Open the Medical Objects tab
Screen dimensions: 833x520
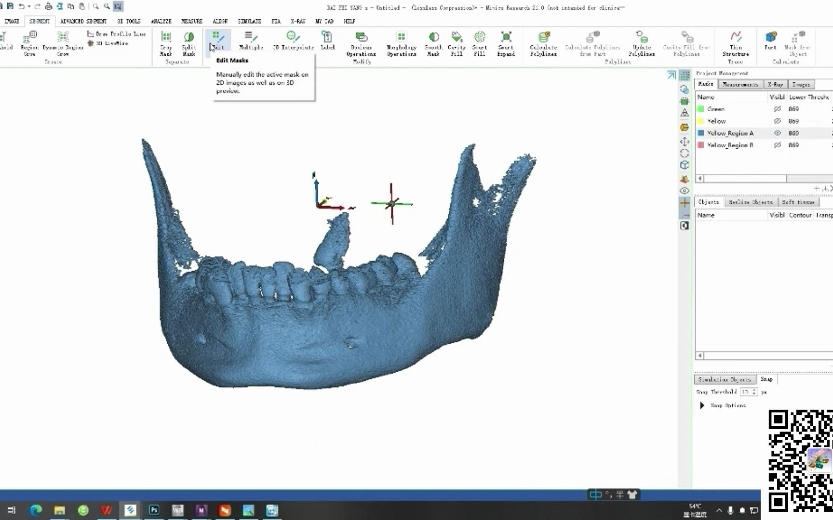[x=750, y=202]
